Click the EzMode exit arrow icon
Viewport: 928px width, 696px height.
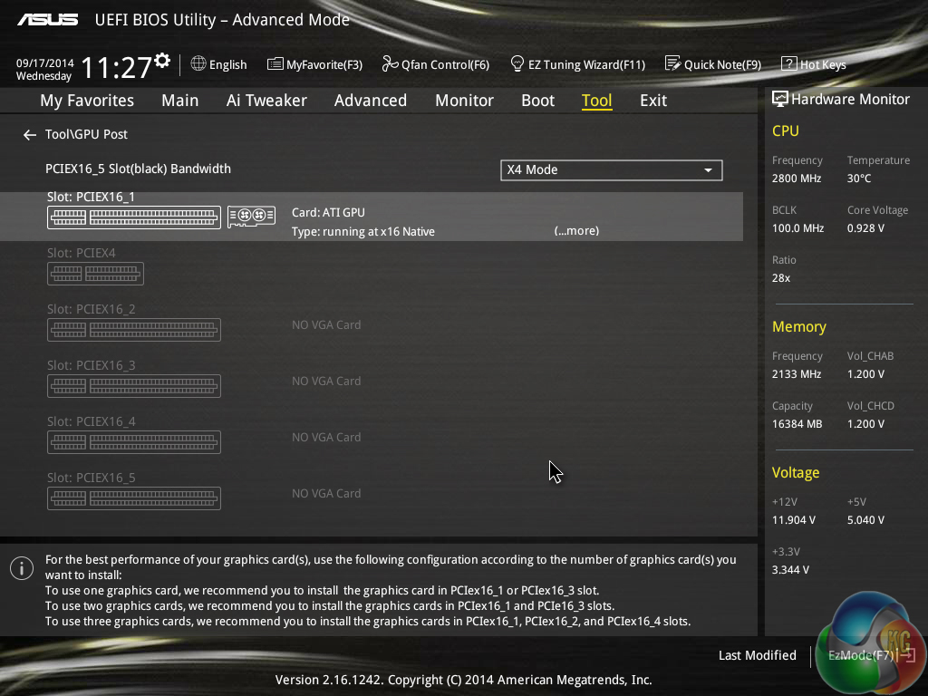(x=908, y=654)
